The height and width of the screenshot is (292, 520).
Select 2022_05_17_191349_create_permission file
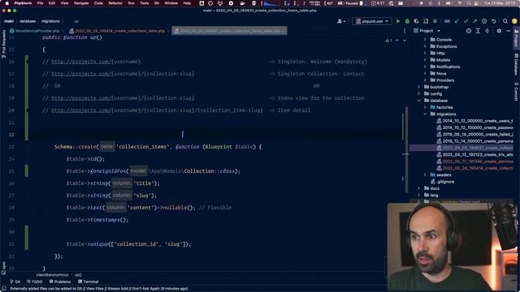[x=474, y=161]
